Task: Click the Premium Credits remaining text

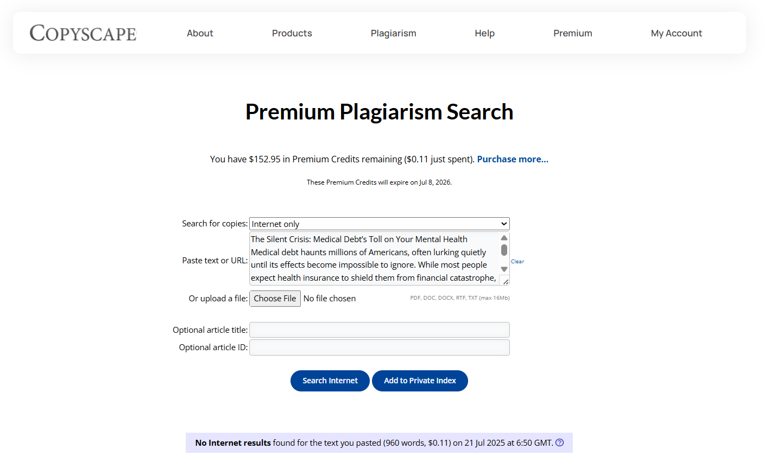Action: (342, 159)
